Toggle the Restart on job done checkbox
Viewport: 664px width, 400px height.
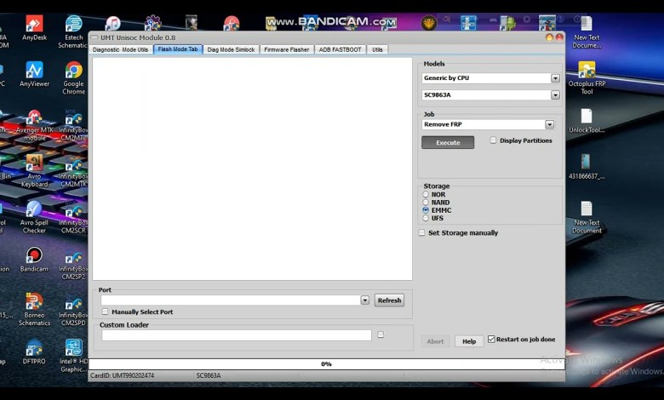click(x=491, y=340)
